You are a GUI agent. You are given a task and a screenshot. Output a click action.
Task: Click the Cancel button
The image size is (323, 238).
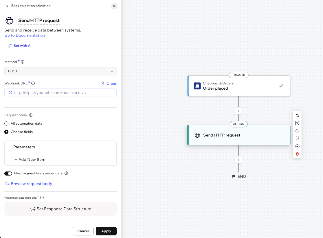83,231
